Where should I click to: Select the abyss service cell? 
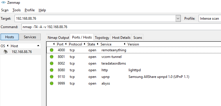click(x=106, y=83)
